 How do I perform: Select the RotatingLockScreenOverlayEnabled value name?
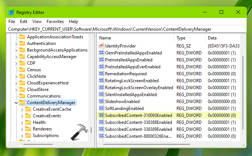139,88
